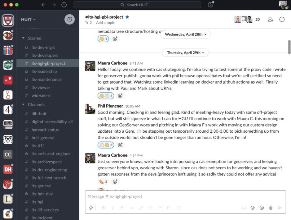Switch to the HUIT Harvard shield workspace
291x220 pixels.
pyautogui.click(x=8, y=20)
